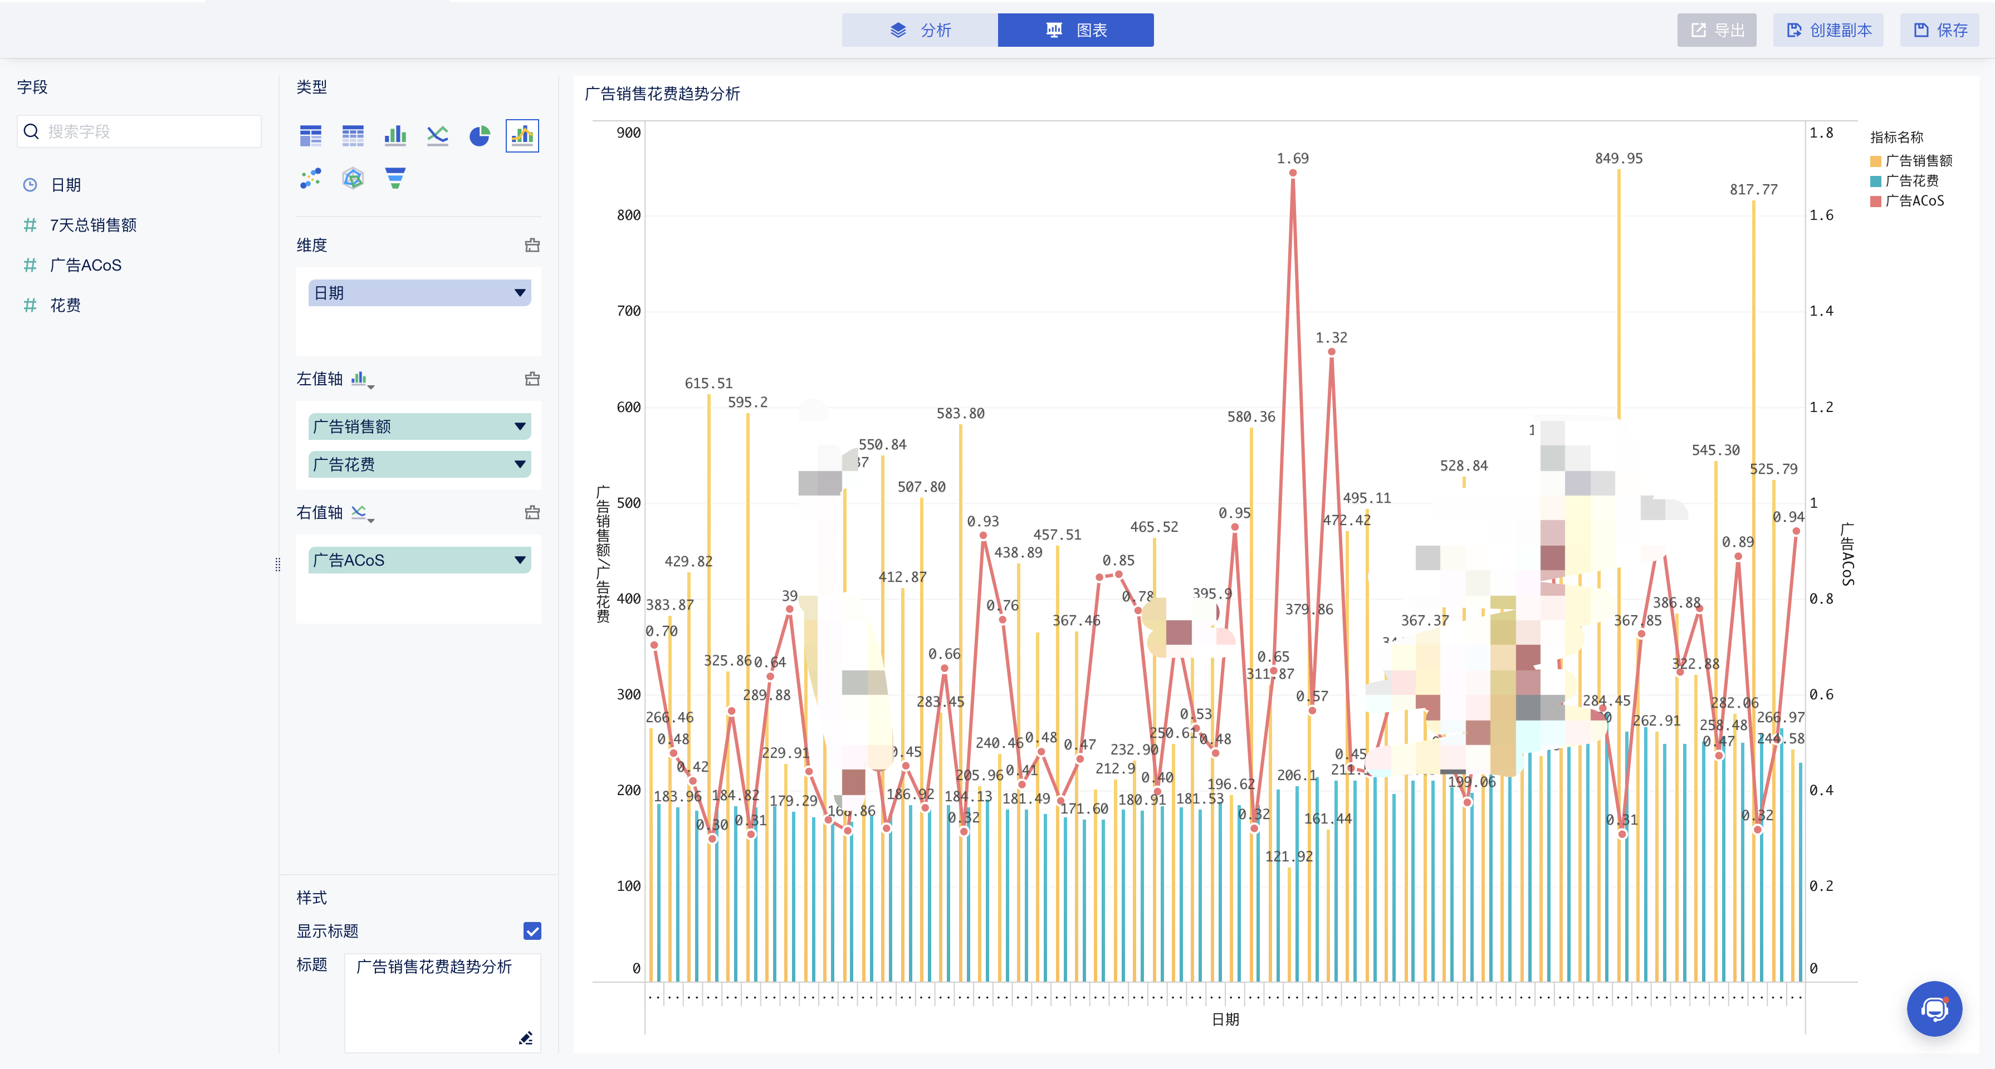The image size is (1995, 1069).
Task: Uncheck the 显示标题 checkbox
Action: point(532,930)
